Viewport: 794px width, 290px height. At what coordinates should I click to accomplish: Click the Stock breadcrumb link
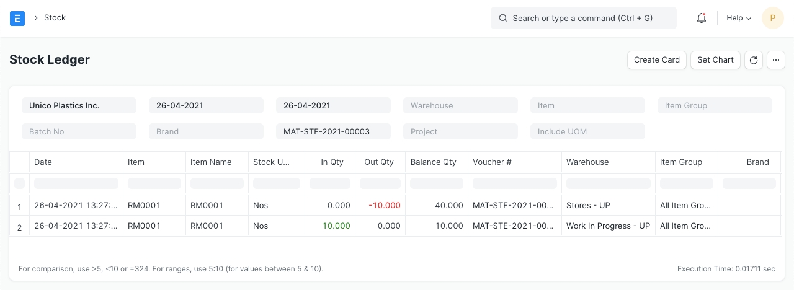55,18
